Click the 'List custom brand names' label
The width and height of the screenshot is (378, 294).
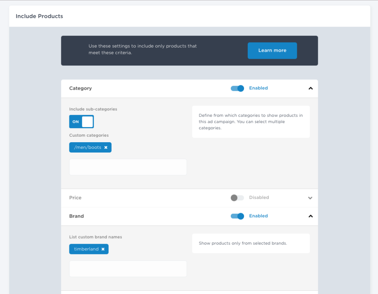coord(96,237)
